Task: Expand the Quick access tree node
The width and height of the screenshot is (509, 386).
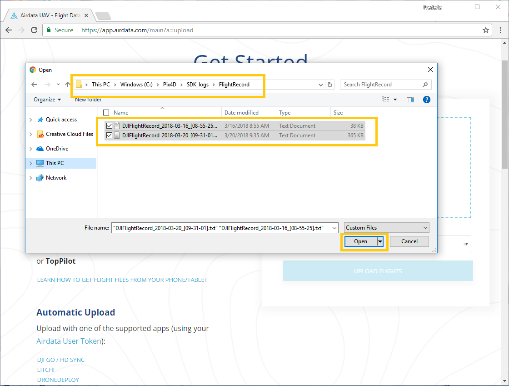Action: point(31,120)
